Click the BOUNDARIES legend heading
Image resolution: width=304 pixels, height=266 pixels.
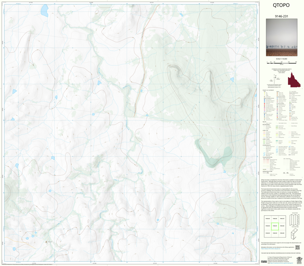[x=266, y=124]
